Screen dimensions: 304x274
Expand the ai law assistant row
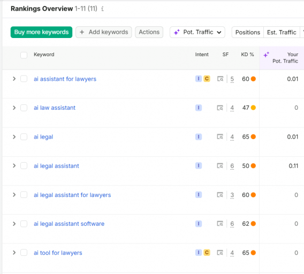tap(14, 108)
